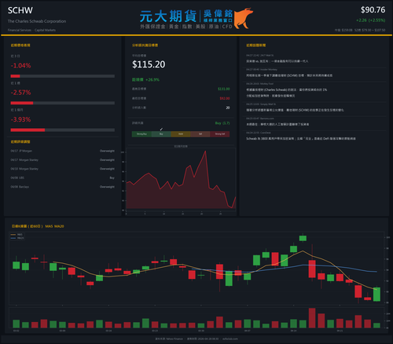Click the progress bar under -3.93%
Screen dimensions: 393x344
63,130
